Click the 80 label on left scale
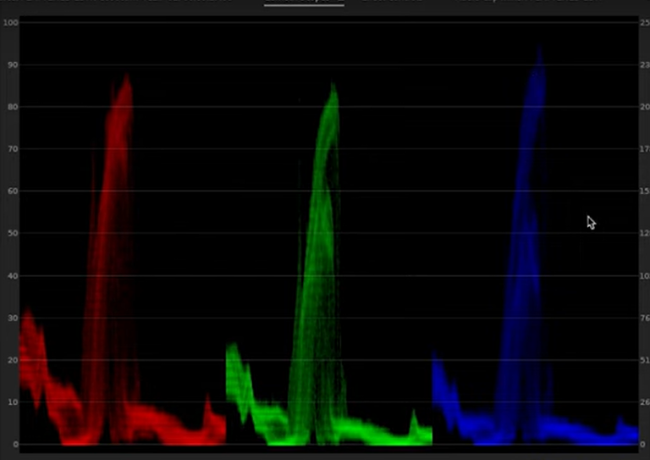Viewport: 650px width, 460px height. (x=12, y=107)
